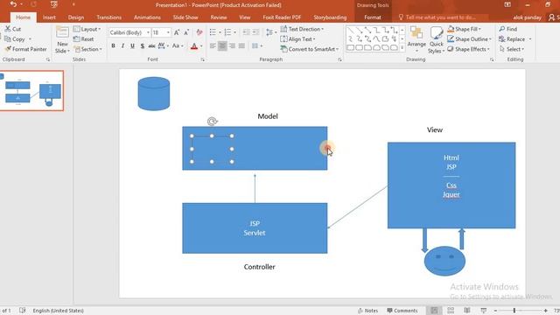Open Character Spacing options
The height and width of the screenshot is (315, 560).
click(163, 45)
